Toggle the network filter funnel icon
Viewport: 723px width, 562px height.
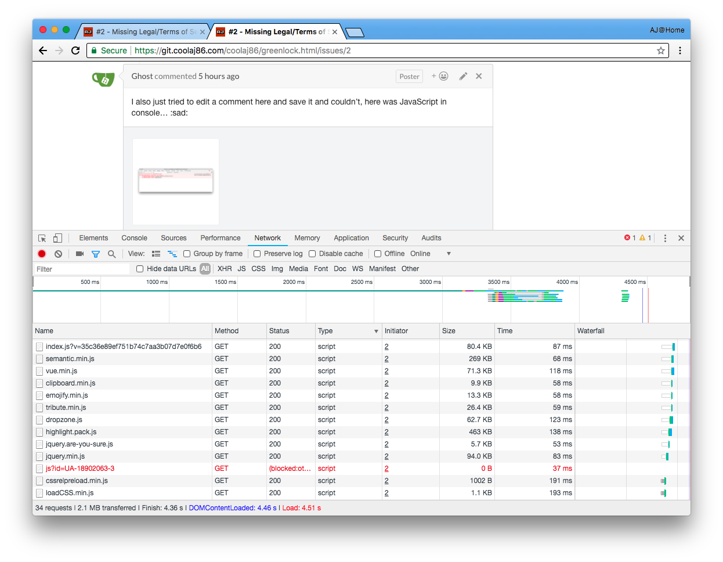tap(96, 254)
